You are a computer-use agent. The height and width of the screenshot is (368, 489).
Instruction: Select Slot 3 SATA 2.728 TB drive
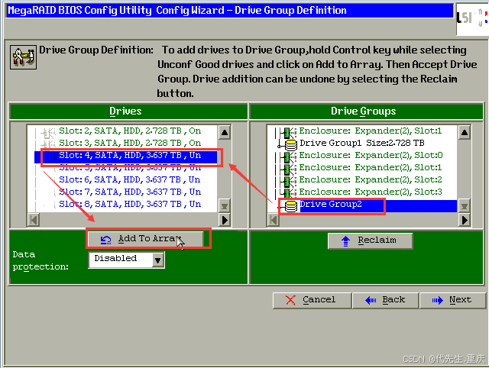130,143
